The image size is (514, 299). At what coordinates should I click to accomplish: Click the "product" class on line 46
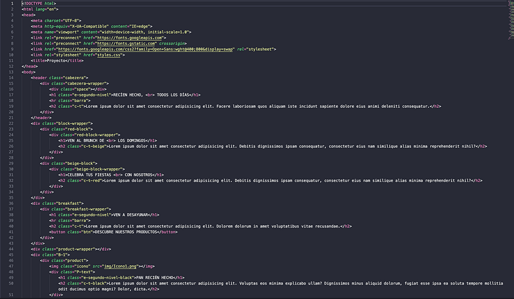coord(75,261)
